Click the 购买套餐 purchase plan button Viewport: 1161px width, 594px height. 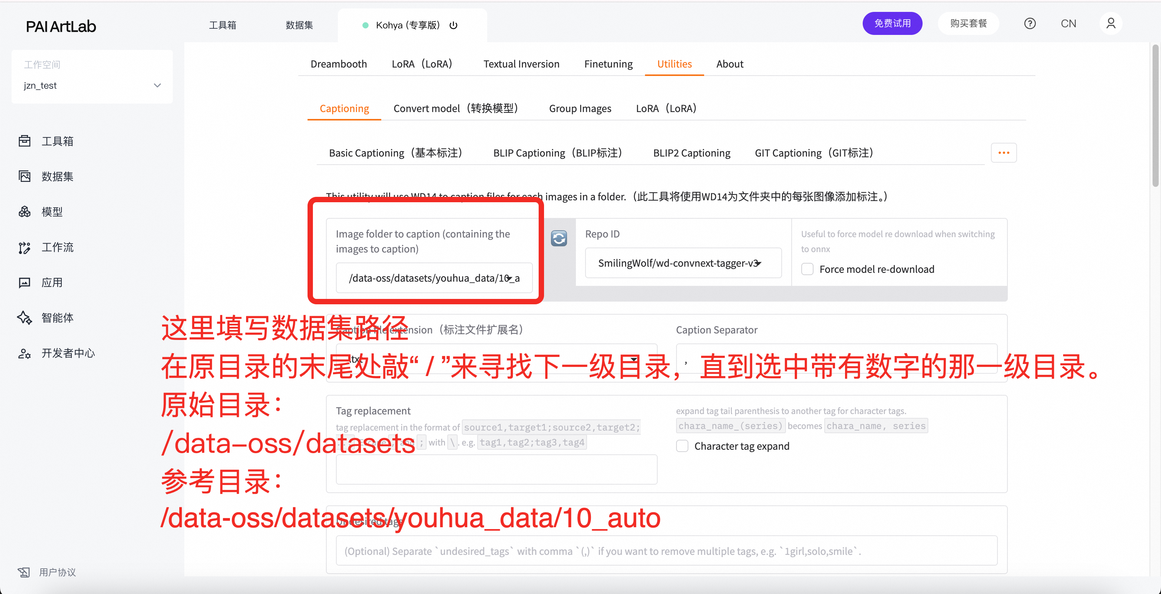[968, 23]
